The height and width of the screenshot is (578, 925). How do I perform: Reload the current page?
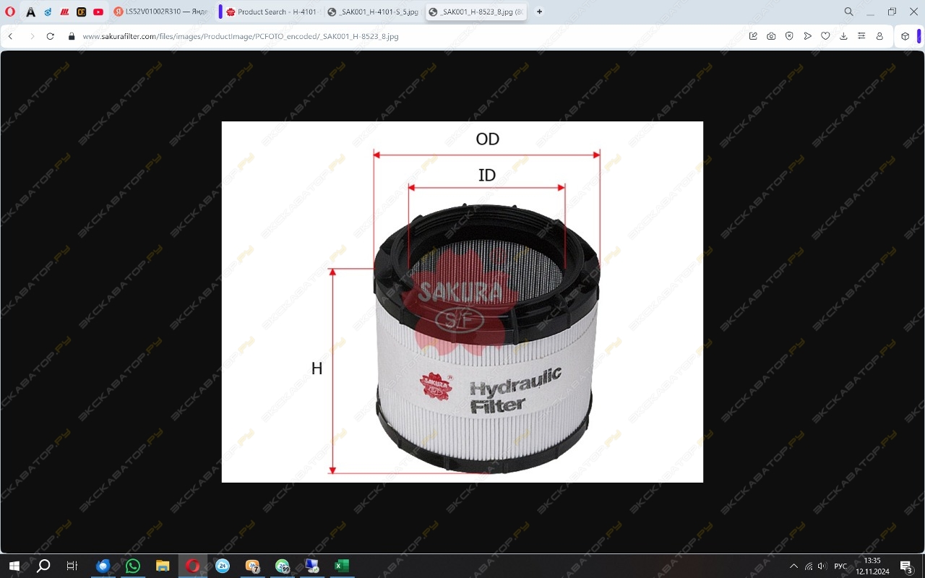pyautogui.click(x=51, y=36)
